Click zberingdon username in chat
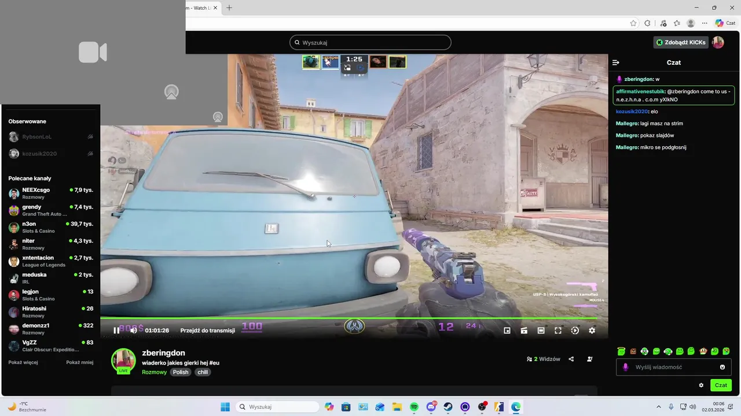This screenshot has height=416, width=741. click(x=639, y=79)
